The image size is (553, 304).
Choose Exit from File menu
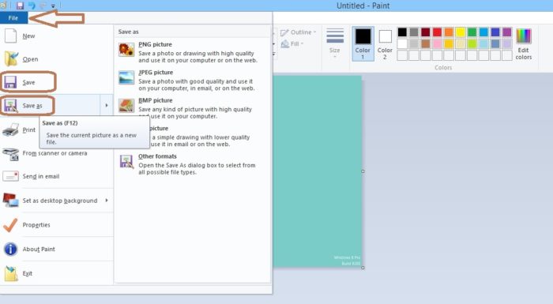click(56, 273)
